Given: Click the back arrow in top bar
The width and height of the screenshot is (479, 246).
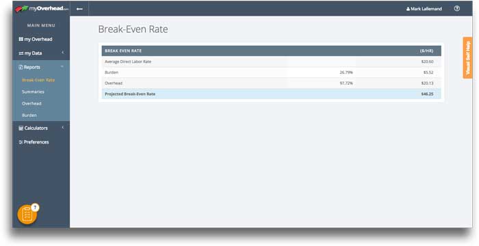Looking at the screenshot, I should point(79,9).
